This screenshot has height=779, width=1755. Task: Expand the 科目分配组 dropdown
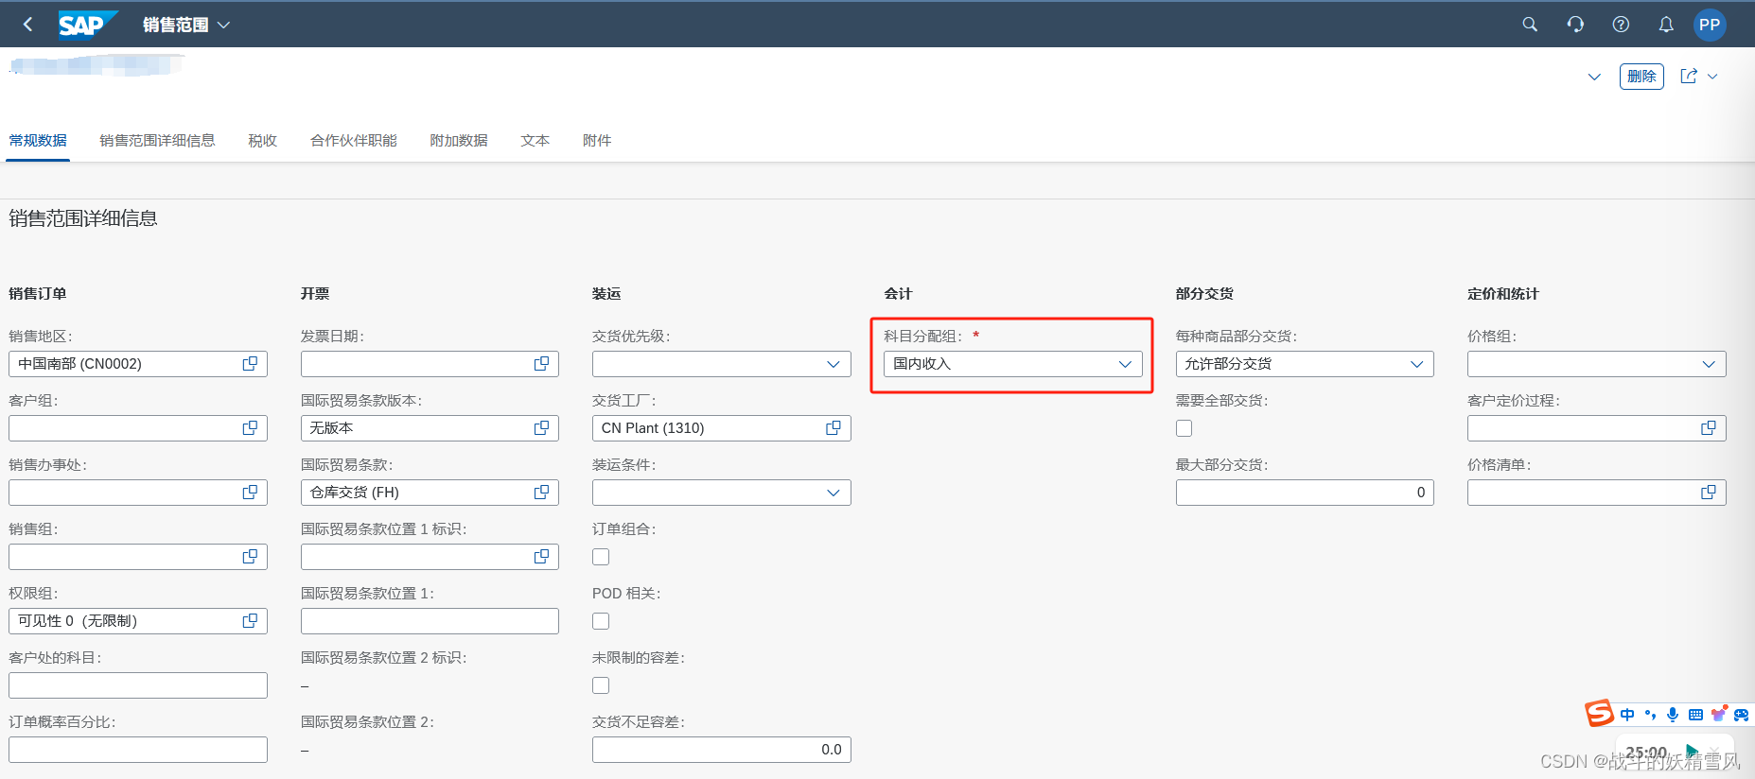[x=1012, y=364]
